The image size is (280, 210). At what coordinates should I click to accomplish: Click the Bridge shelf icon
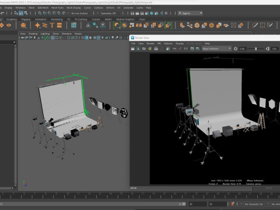pos(190,25)
